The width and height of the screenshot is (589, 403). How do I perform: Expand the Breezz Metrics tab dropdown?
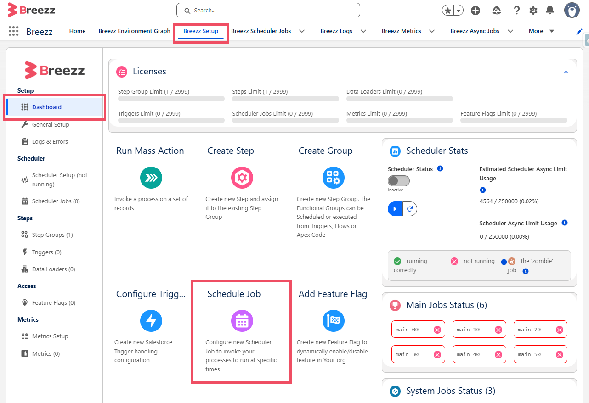(432, 31)
